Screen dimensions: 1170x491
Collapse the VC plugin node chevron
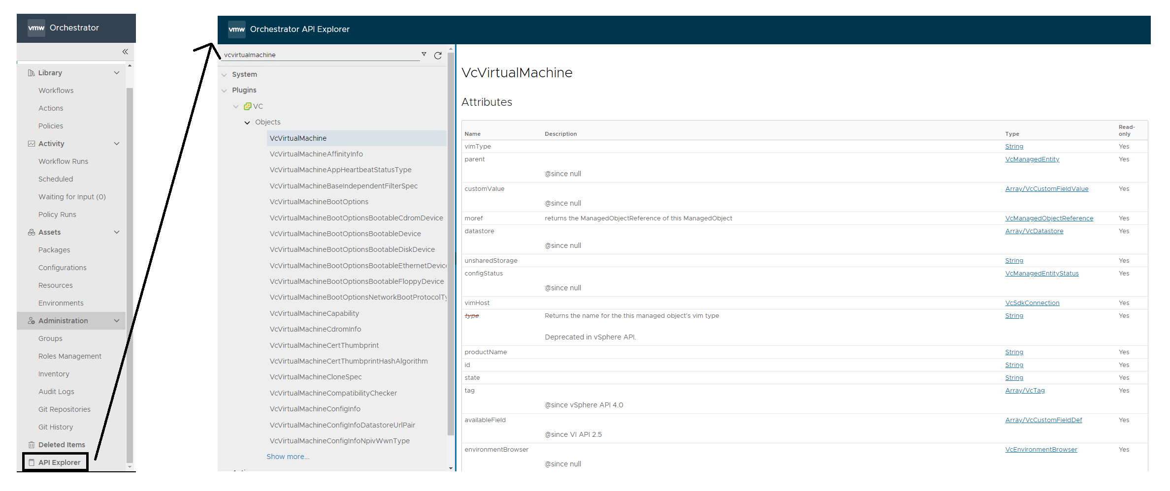click(x=236, y=106)
